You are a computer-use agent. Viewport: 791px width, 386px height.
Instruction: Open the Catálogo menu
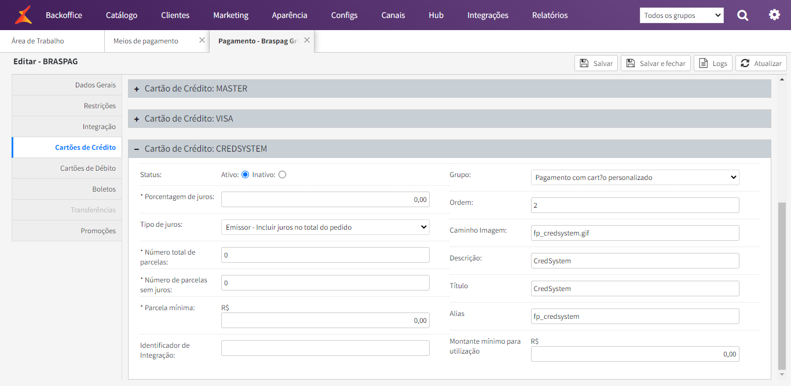[x=122, y=15]
